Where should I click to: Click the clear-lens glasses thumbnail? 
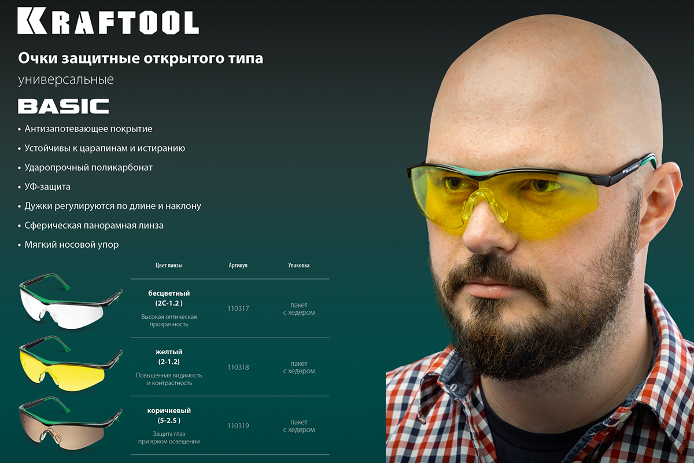tap(70, 303)
